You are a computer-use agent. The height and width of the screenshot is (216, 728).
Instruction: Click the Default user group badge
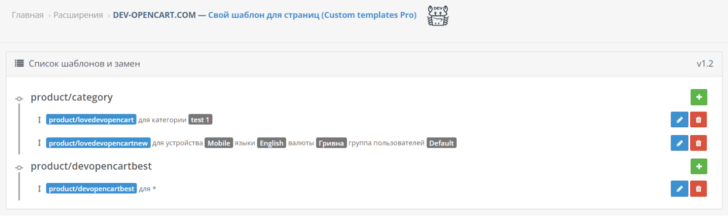441,143
